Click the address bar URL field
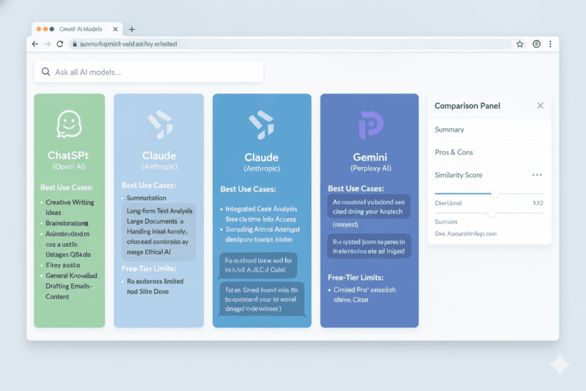The width and height of the screenshot is (586, 391). [x=290, y=44]
